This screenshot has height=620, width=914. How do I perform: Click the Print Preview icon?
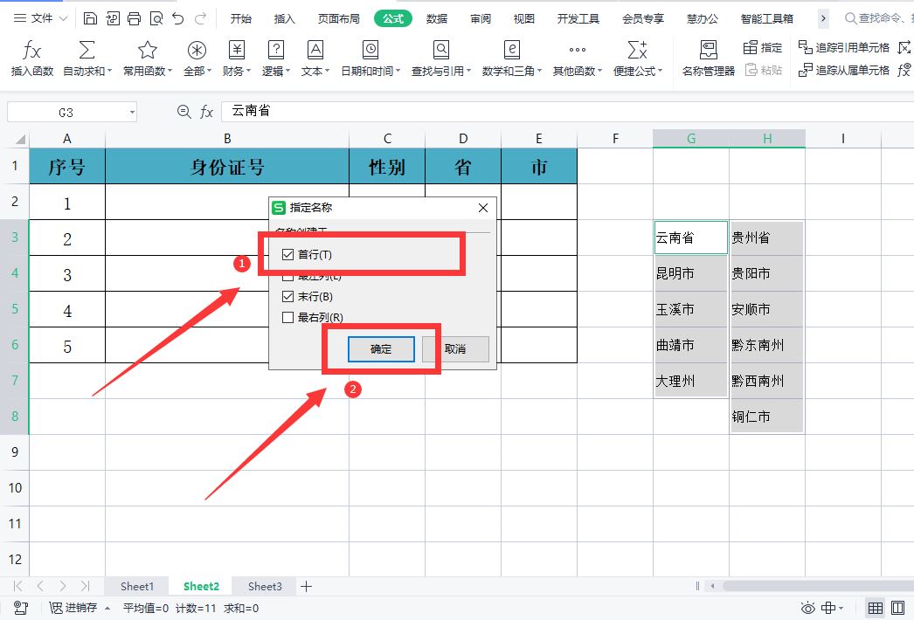(156, 18)
